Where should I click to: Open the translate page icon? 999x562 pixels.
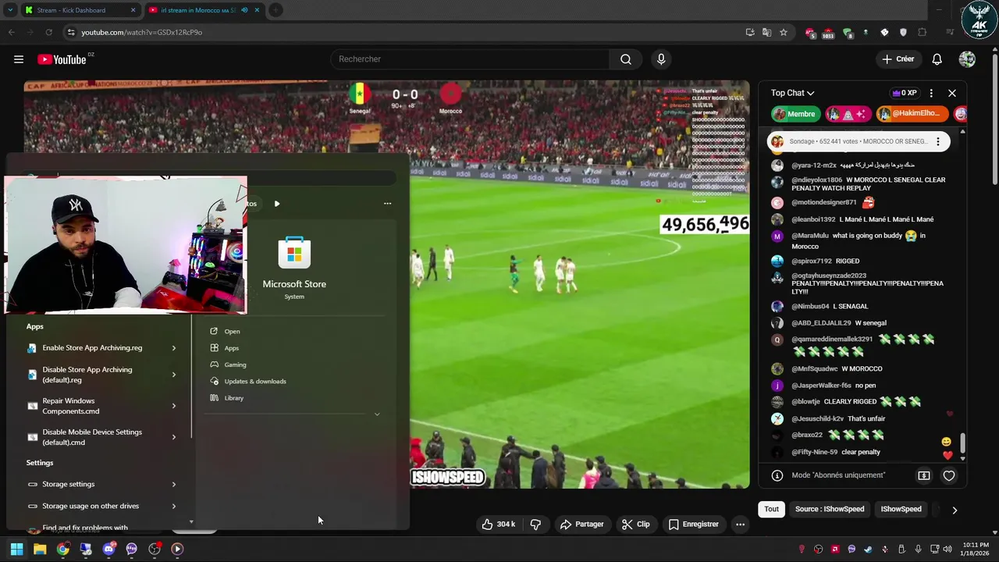pos(766,32)
